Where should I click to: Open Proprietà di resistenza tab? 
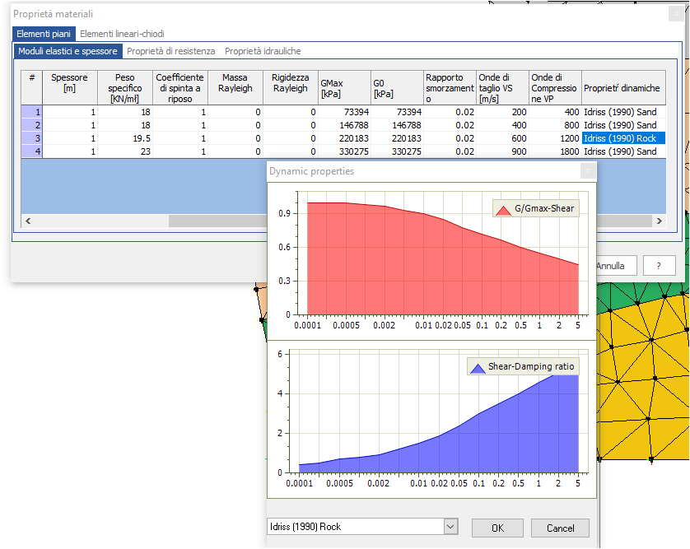tap(170, 51)
